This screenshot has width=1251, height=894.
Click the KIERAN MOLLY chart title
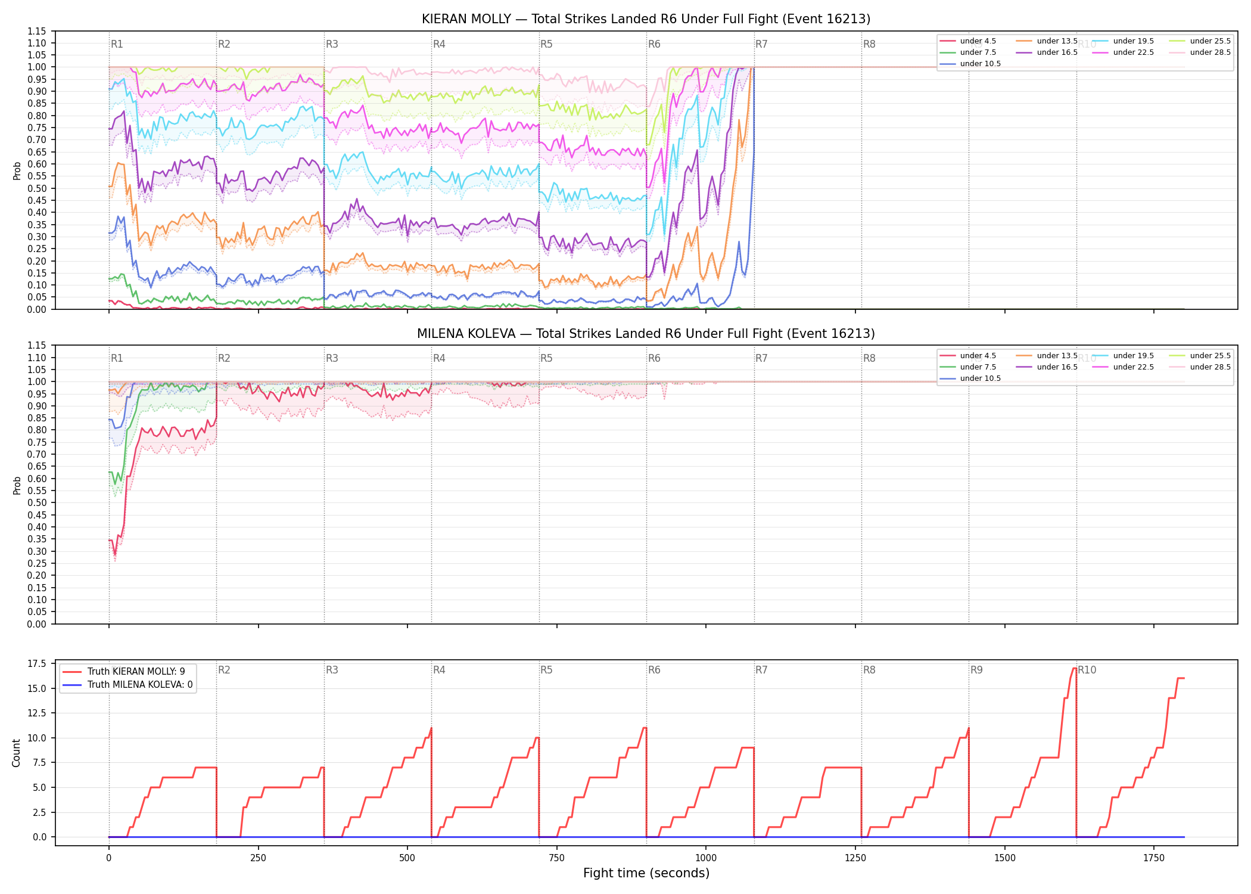pos(646,19)
